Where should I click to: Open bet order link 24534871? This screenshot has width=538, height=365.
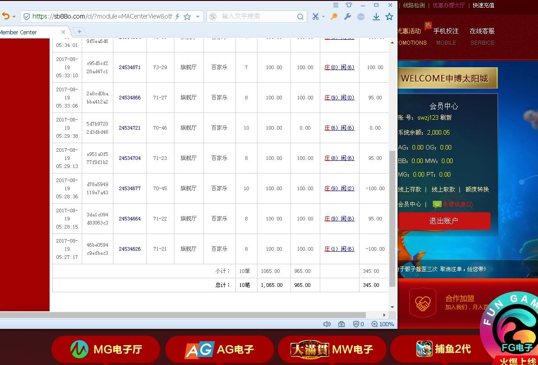(130, 67)
